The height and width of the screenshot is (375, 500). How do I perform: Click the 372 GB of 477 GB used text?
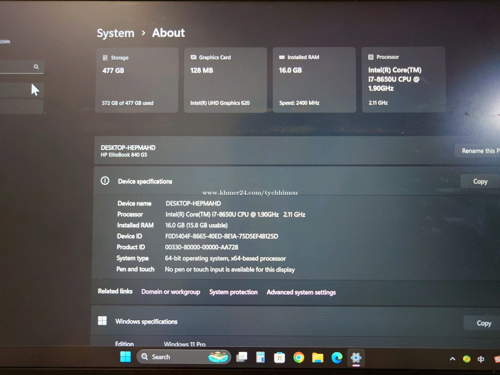pos(128,103)
